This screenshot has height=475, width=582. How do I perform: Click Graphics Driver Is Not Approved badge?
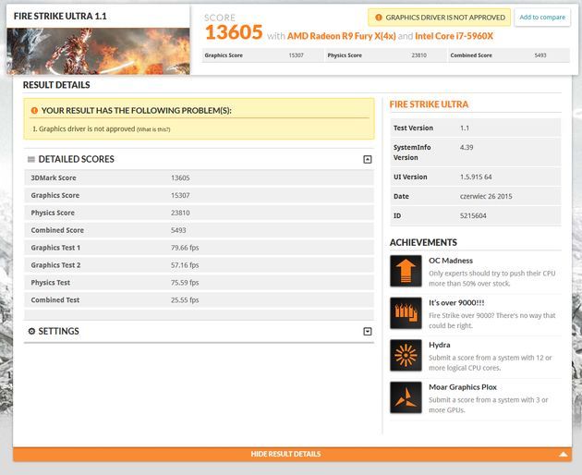[439, 18]
